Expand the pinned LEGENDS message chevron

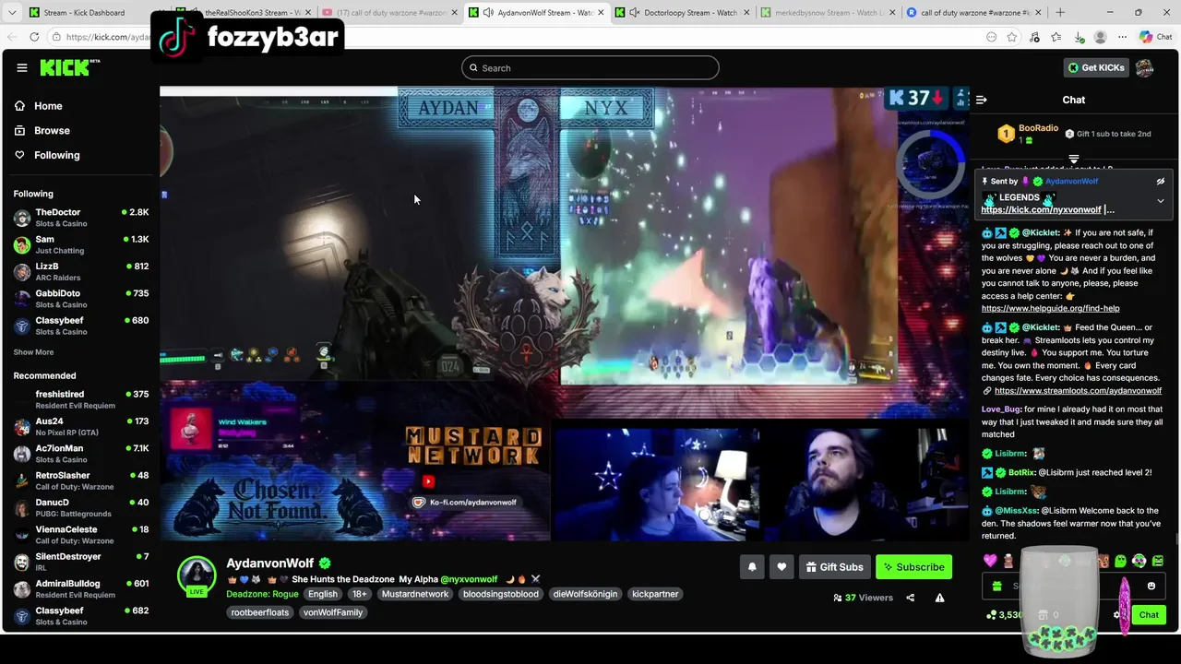[x=1161, y=201]
